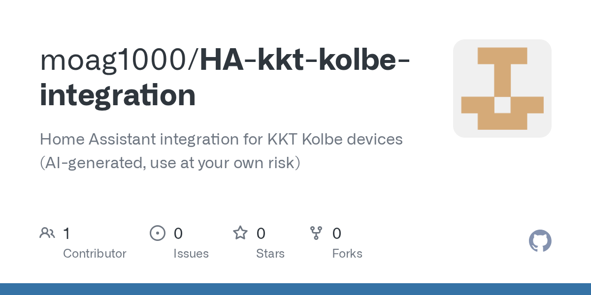Click the moag1000 owner name
Image resolution: width=591 pixels, height=295 pixels.
tap(117, 60)
